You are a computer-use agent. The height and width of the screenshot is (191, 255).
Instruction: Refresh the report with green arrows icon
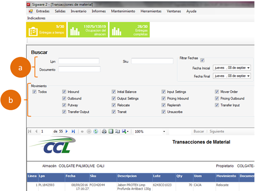tap(96, 131)
